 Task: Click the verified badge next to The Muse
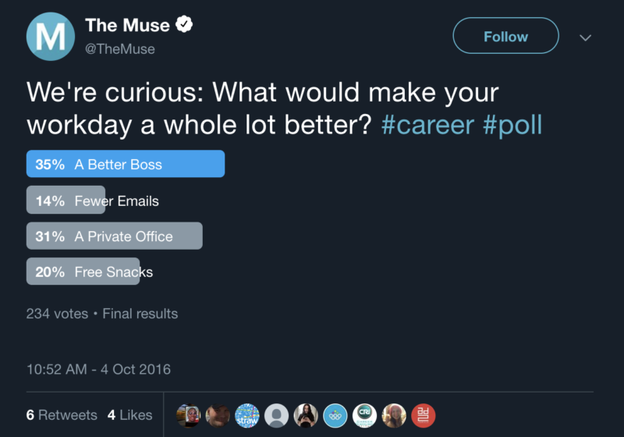point(184,25)
